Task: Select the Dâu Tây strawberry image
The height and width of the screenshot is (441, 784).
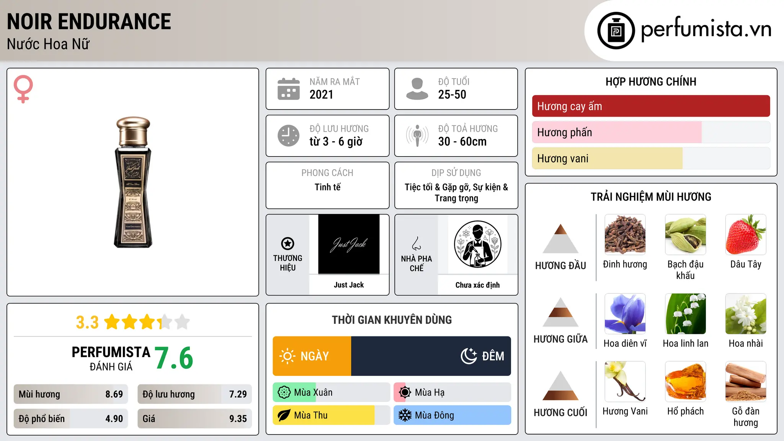Action: coord(746,235)
